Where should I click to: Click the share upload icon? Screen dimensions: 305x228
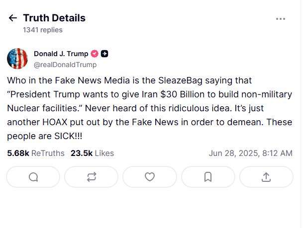[266, 177]
